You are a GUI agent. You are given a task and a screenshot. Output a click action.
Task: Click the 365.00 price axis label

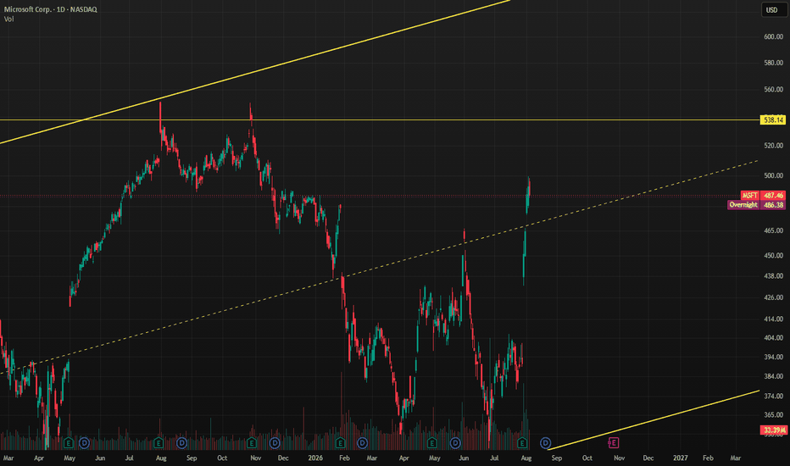(x=773, y=415)
